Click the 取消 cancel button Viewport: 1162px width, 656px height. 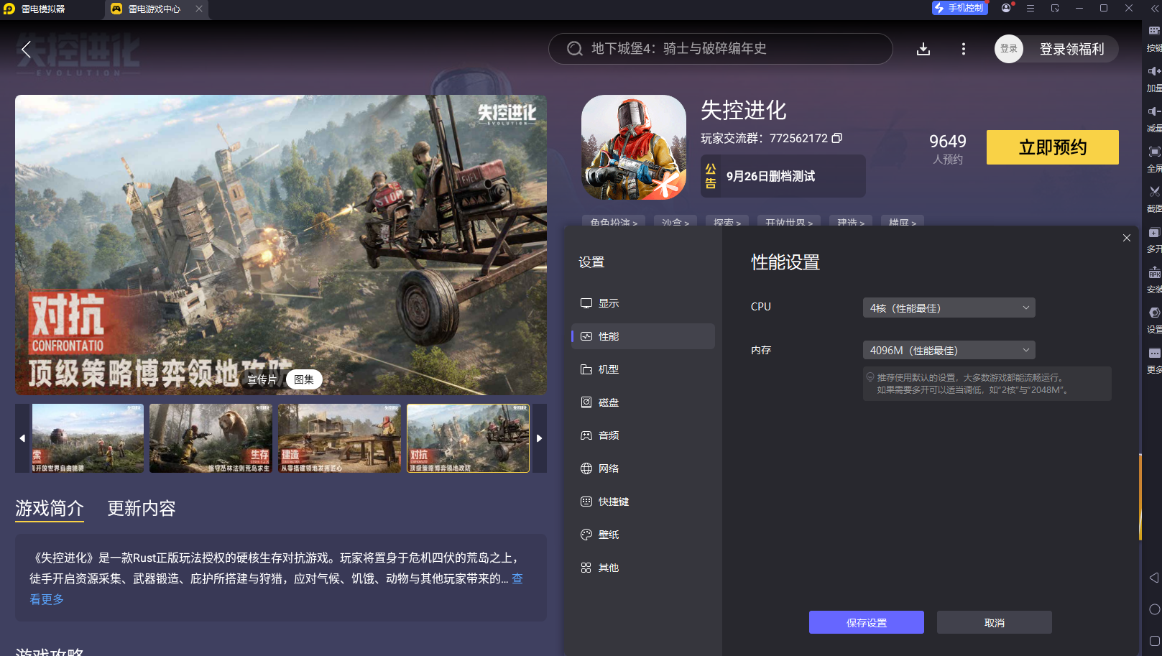click(995, 622)
